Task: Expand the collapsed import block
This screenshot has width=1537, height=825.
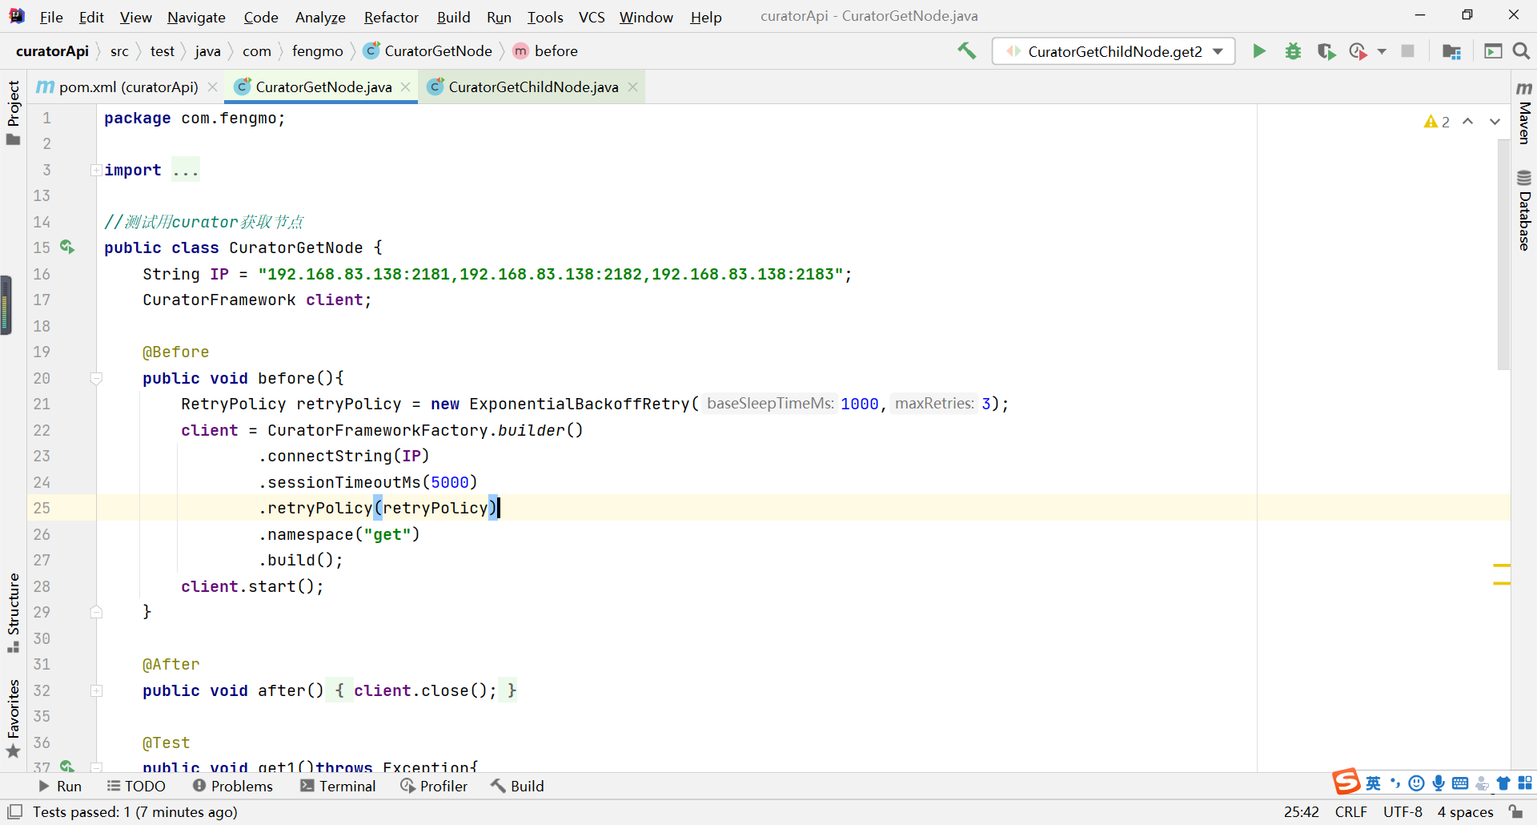Action: pos(96,170)
